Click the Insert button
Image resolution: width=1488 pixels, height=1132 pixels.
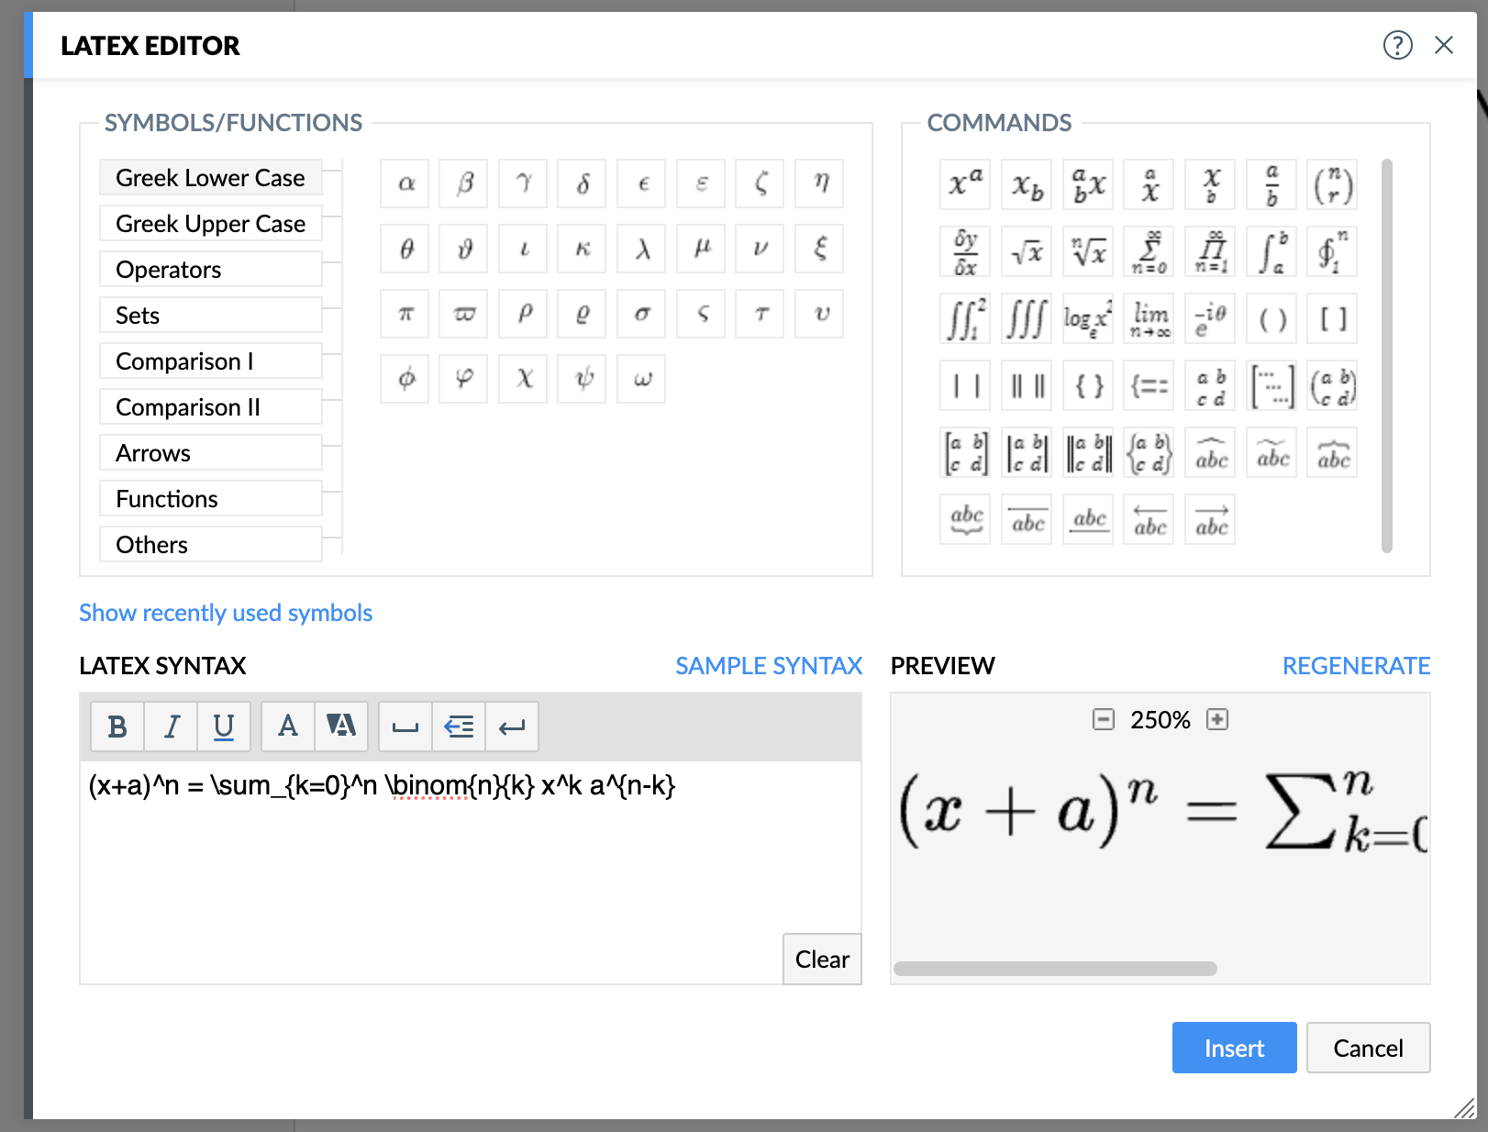click(x=1234, y=1048)
